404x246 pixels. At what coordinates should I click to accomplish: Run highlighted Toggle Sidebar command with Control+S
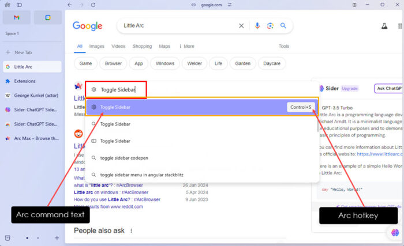click(202, 107)
